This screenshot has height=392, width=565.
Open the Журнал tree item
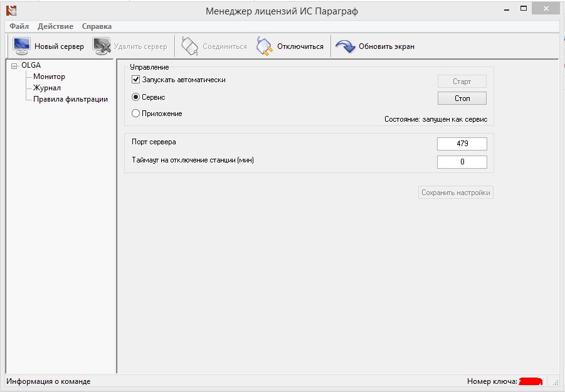coord(47,88)
